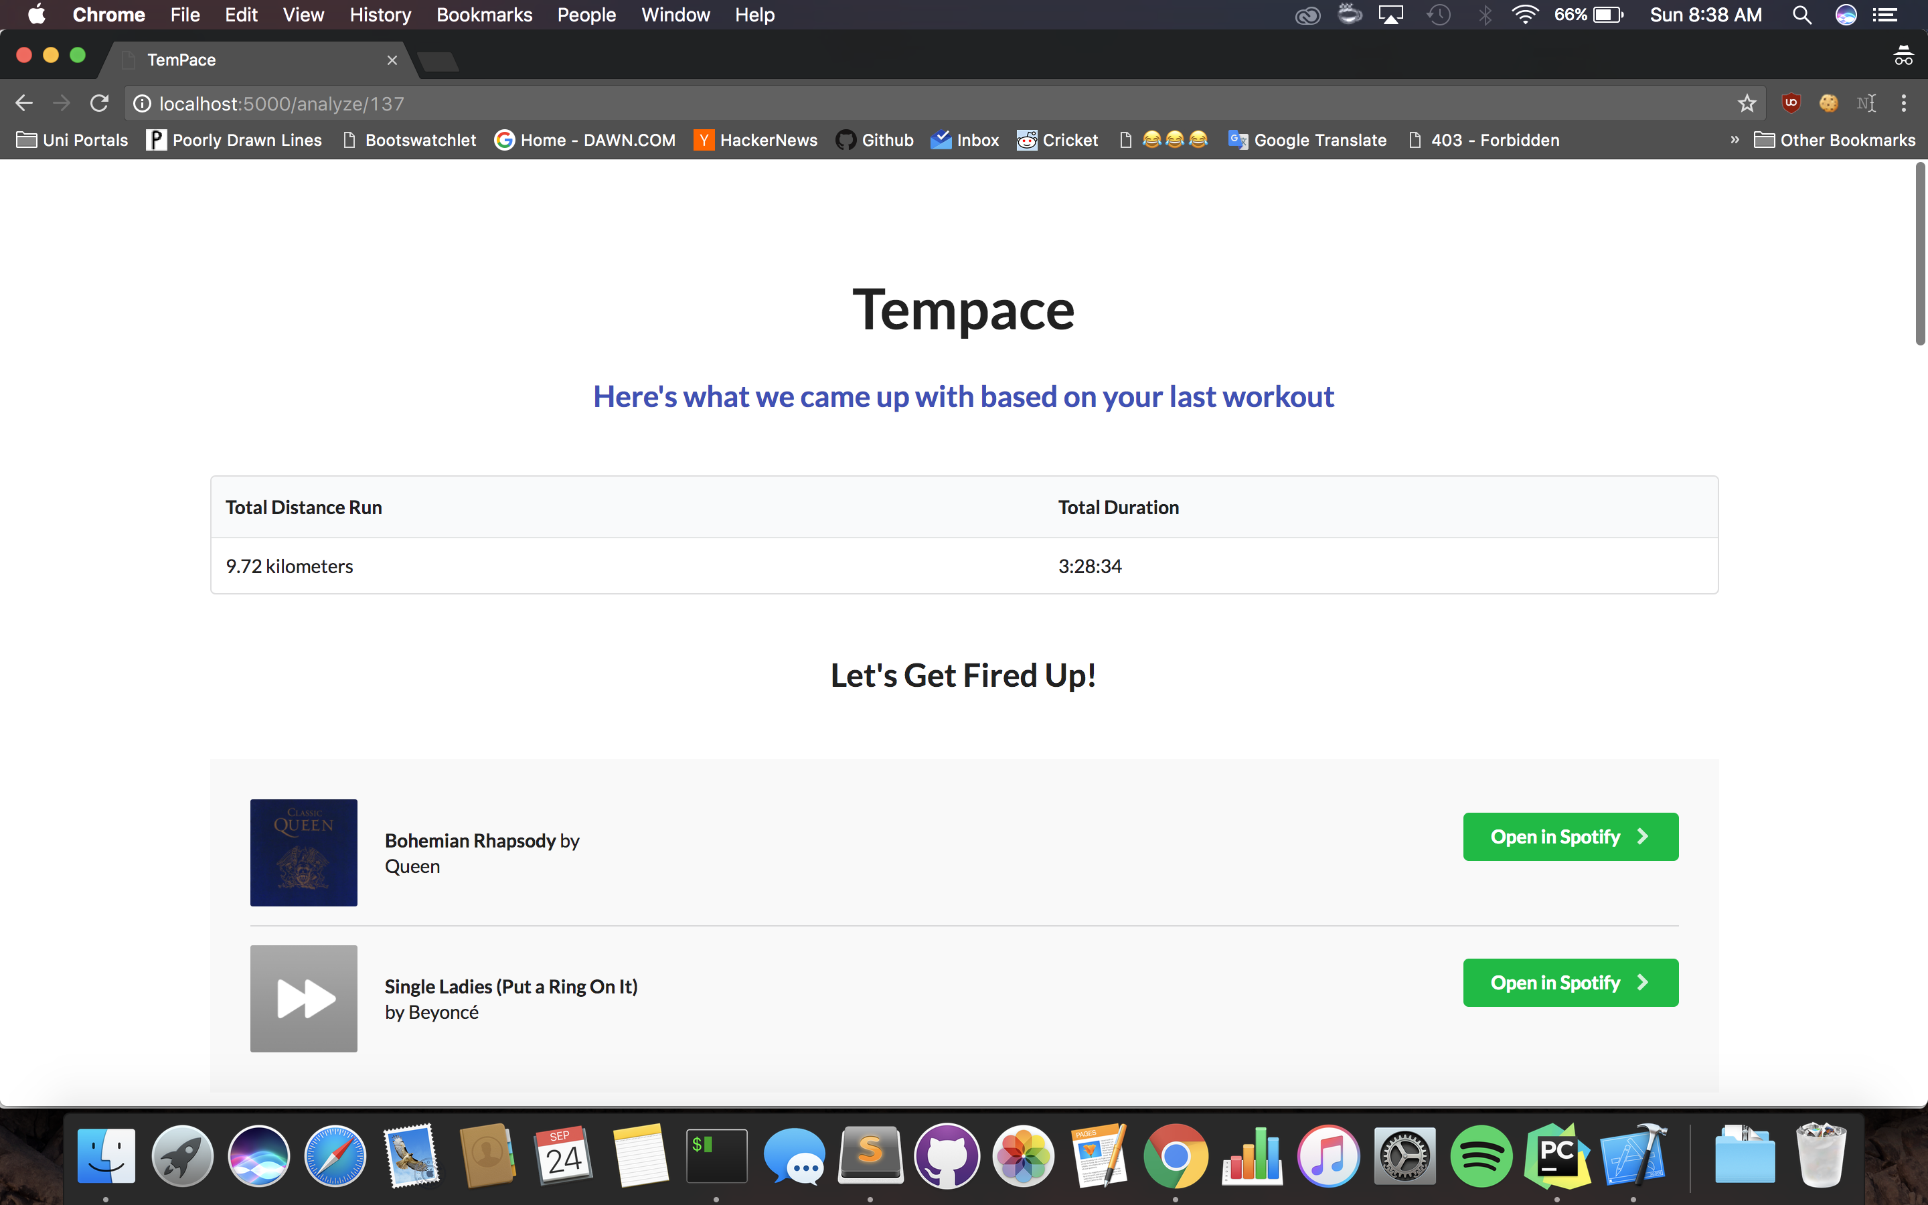Open Single Ladies in Spotify
The width and height of the screenshot is (1928, 1205).
1569,983
